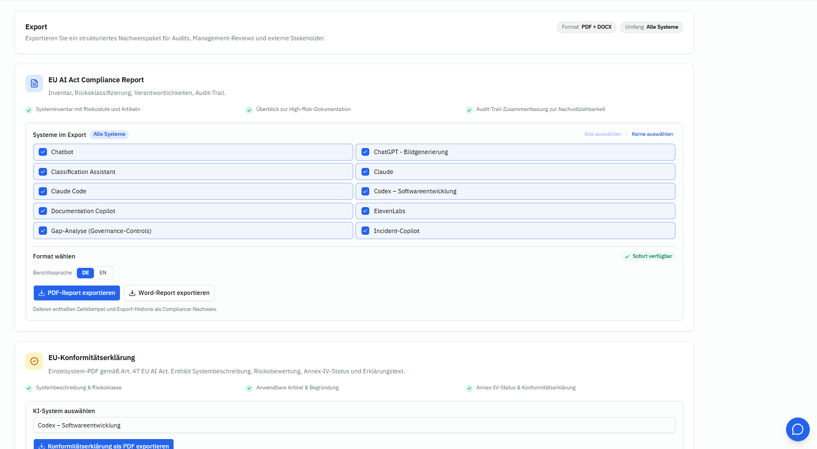
Task: Click the check icon beside Audit-Trail-Zusammenfassung
Action: click(x=469, y=110)
